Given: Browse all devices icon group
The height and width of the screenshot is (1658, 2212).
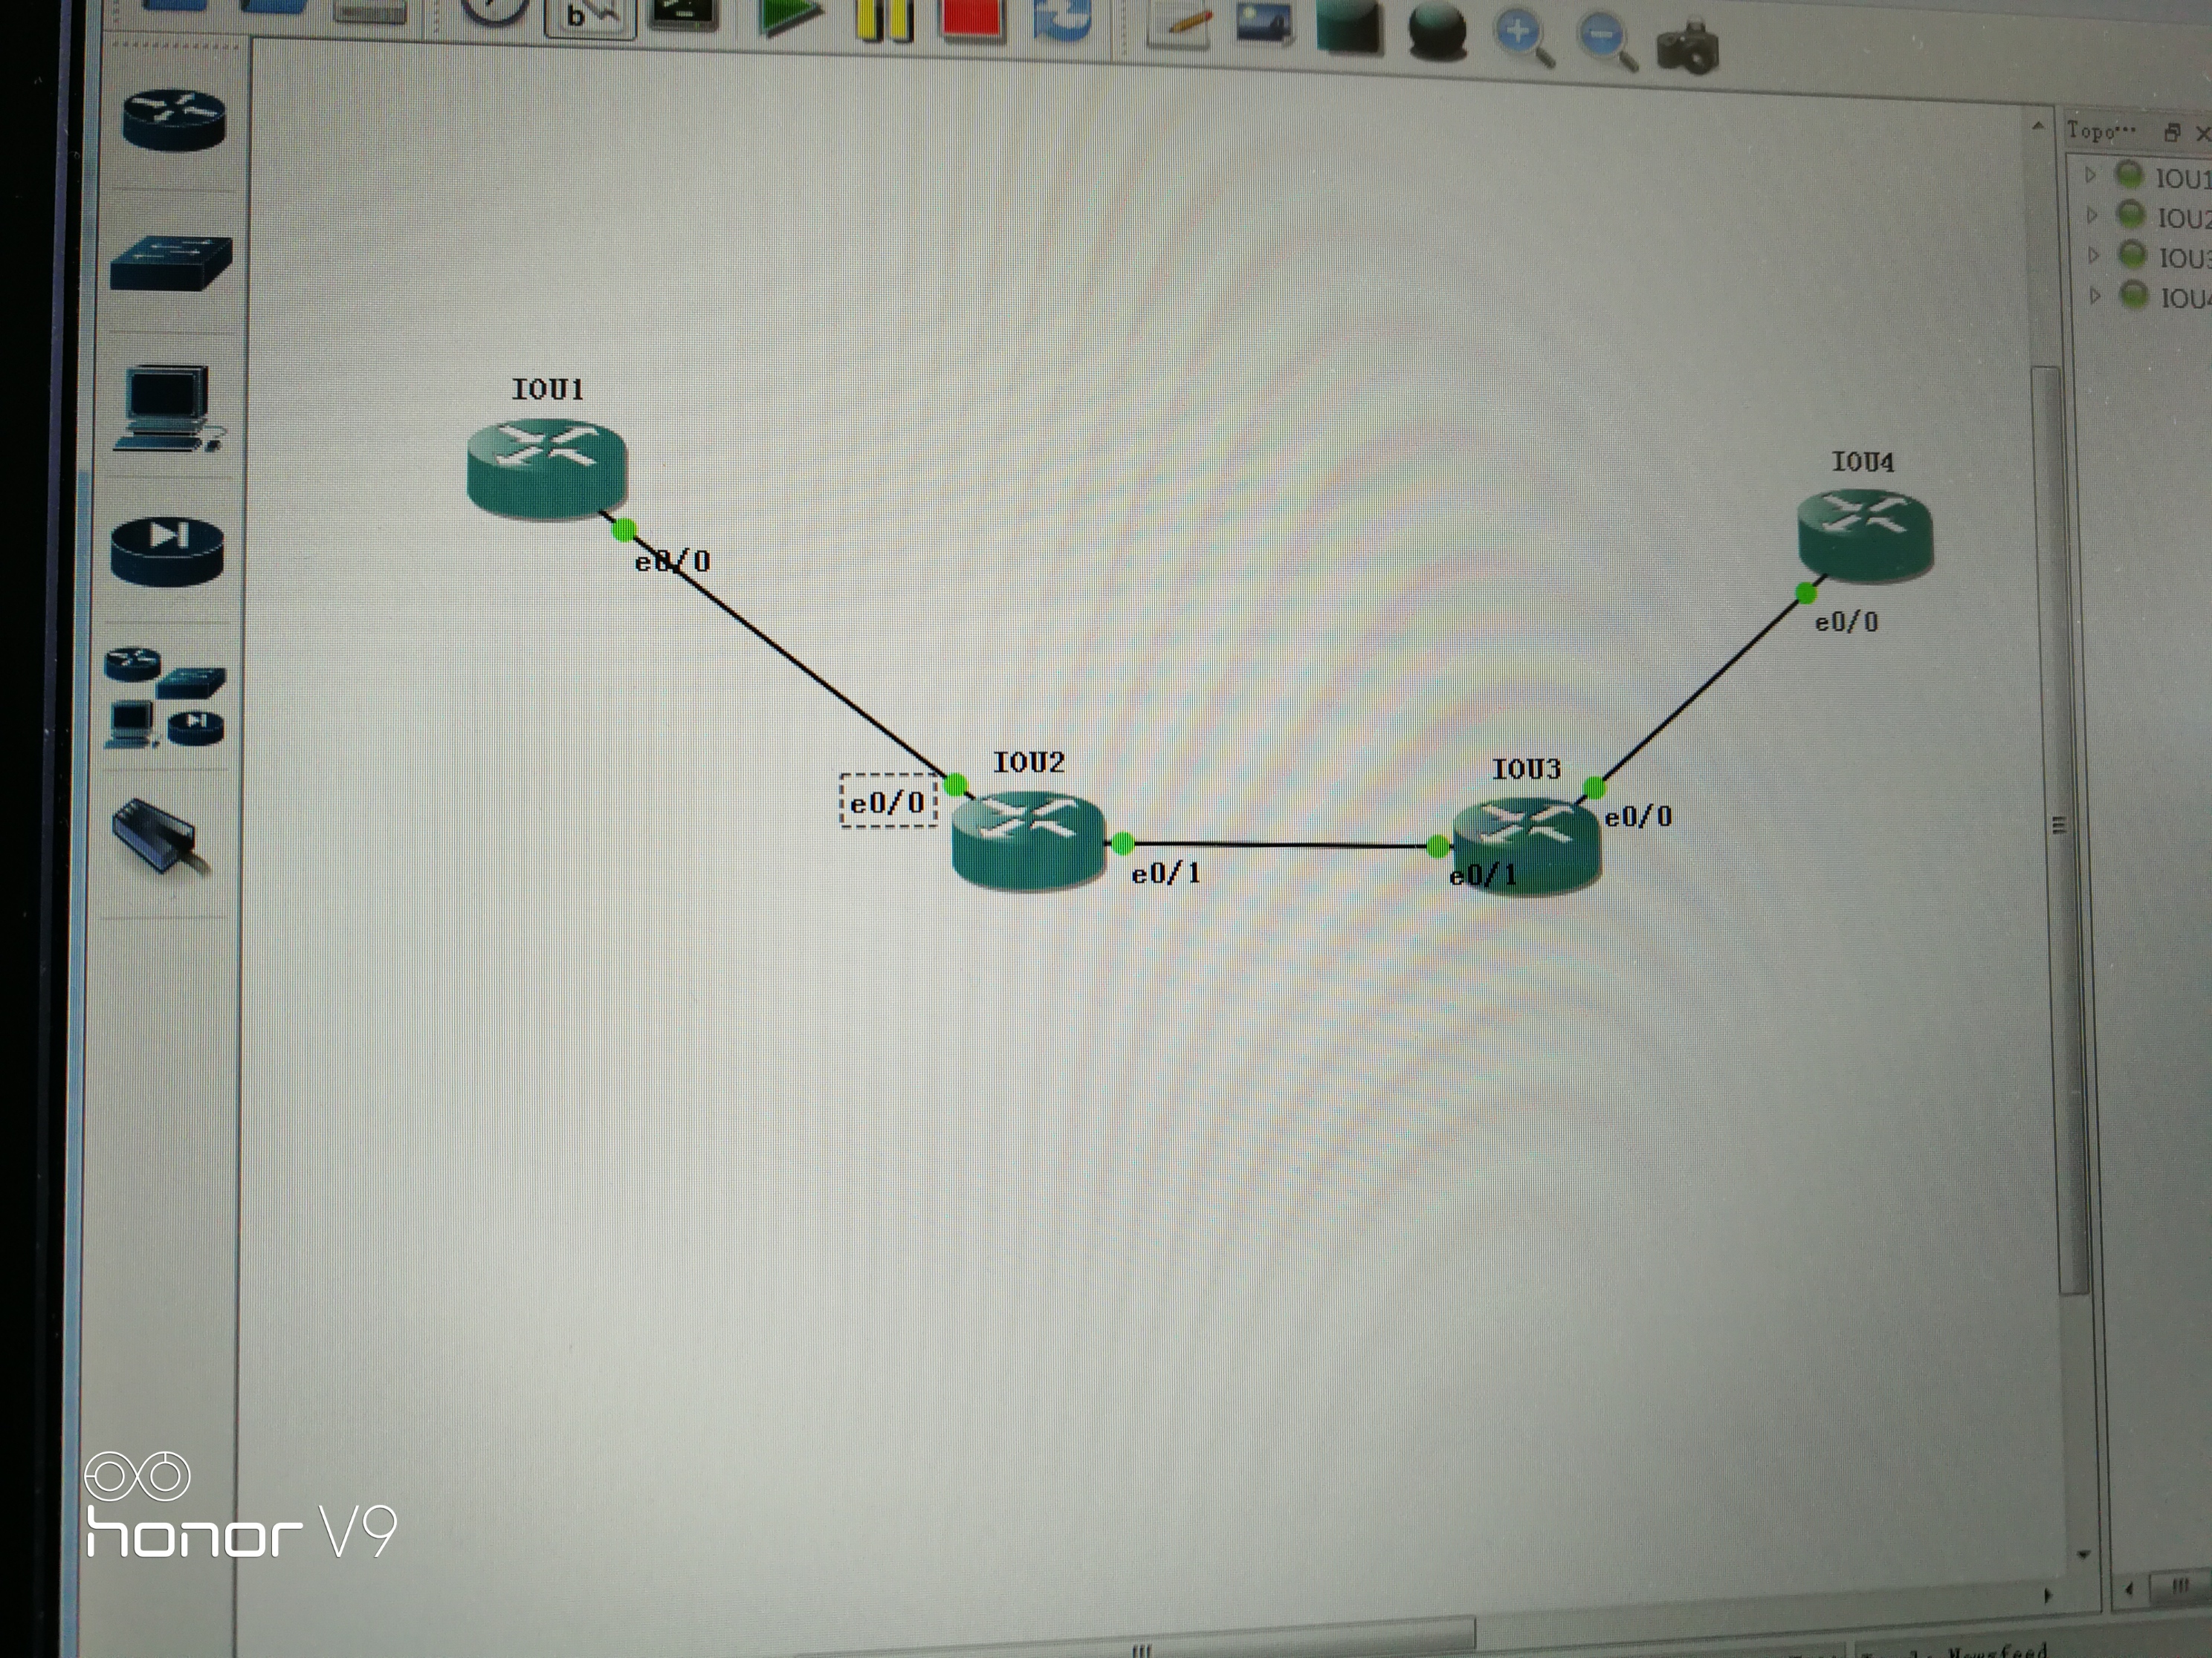Looking at the screenshot, I should (x=166, y=698).
